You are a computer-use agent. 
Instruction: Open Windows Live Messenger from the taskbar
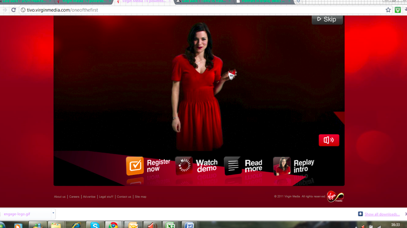point(38,225)
